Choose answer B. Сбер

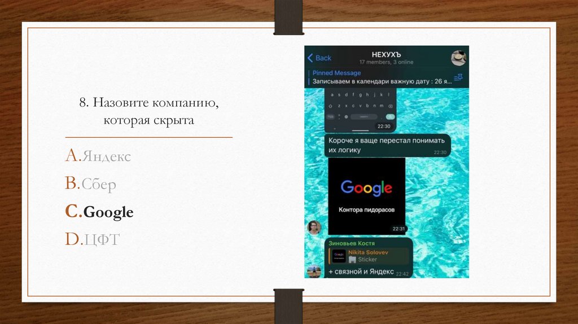click(x=91, y=183)
